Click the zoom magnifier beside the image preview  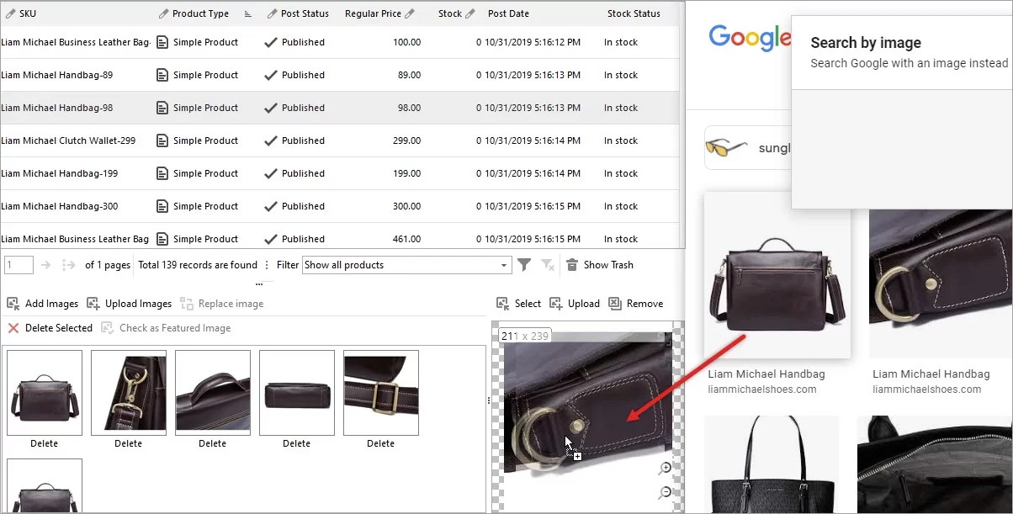click(665, 469)
